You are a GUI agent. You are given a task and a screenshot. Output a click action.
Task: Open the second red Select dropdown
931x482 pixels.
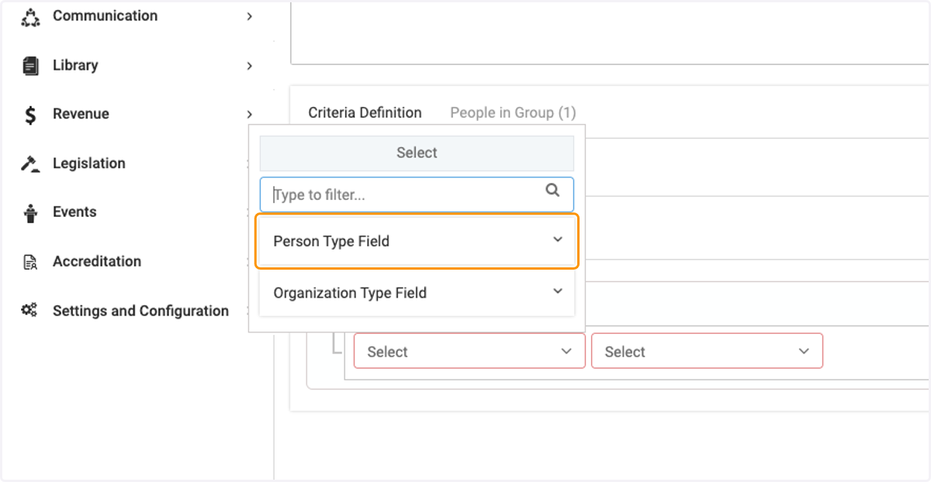click(707, 351)
